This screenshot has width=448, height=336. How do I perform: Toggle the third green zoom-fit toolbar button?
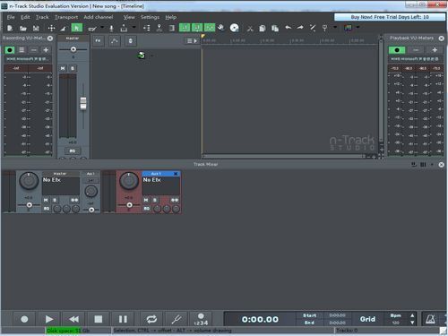[210, 28]
